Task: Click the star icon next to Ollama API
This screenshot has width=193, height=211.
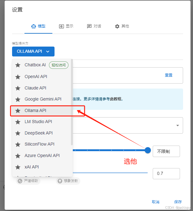Action: click(18, 111)
